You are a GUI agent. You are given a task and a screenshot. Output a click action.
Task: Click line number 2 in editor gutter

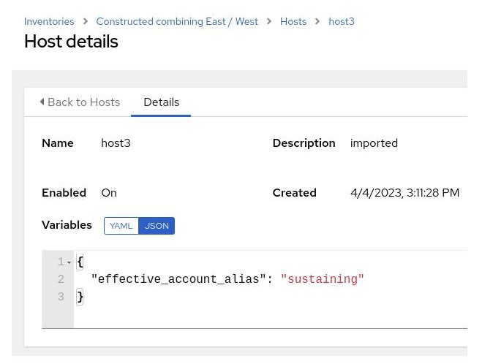click(61, 279)
